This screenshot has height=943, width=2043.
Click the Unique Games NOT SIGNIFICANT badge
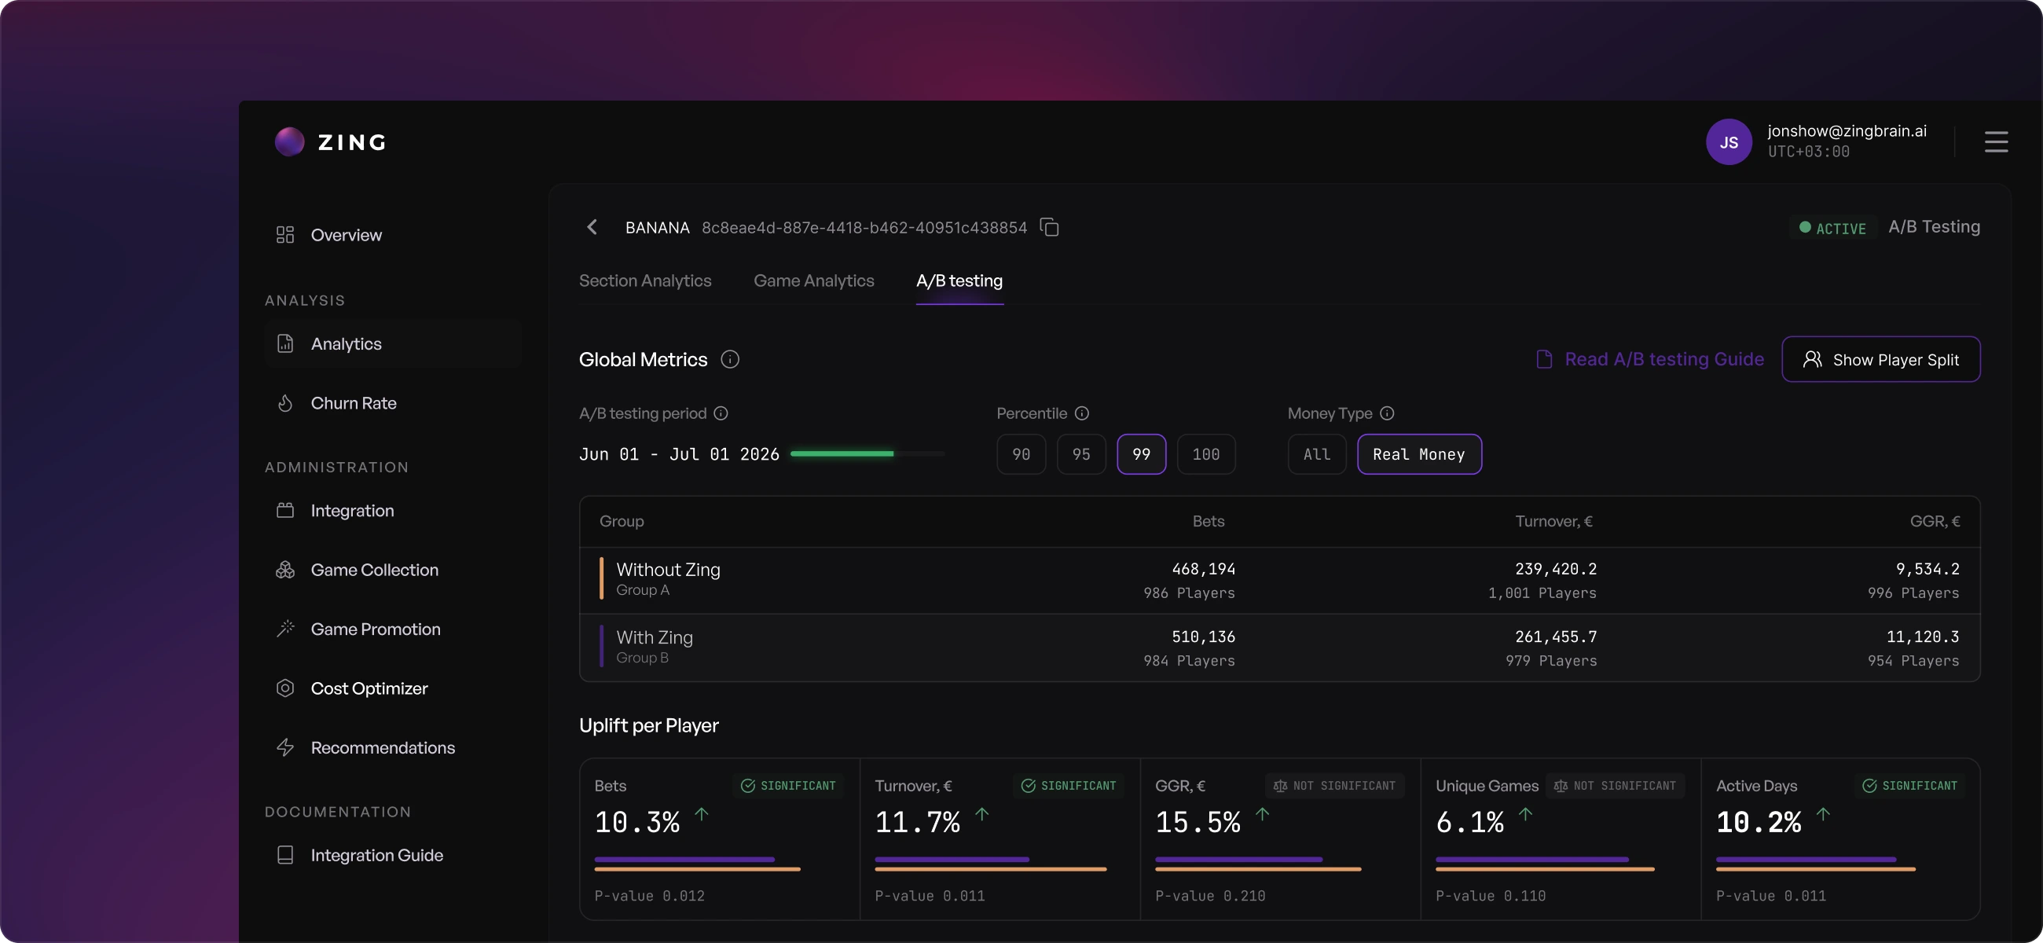coord(1615,785)
